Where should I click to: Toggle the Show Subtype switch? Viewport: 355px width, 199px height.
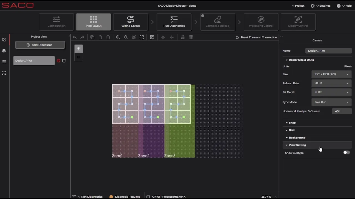coord(346,153)
